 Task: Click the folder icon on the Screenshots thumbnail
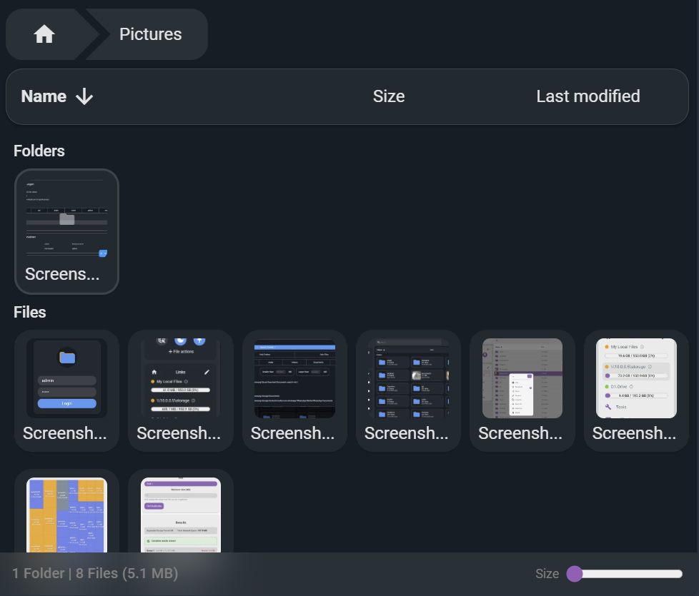coord(66,219)
